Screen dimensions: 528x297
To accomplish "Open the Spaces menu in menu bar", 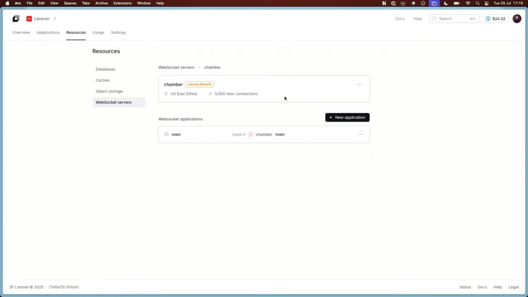I will click(x=70, y=3).
